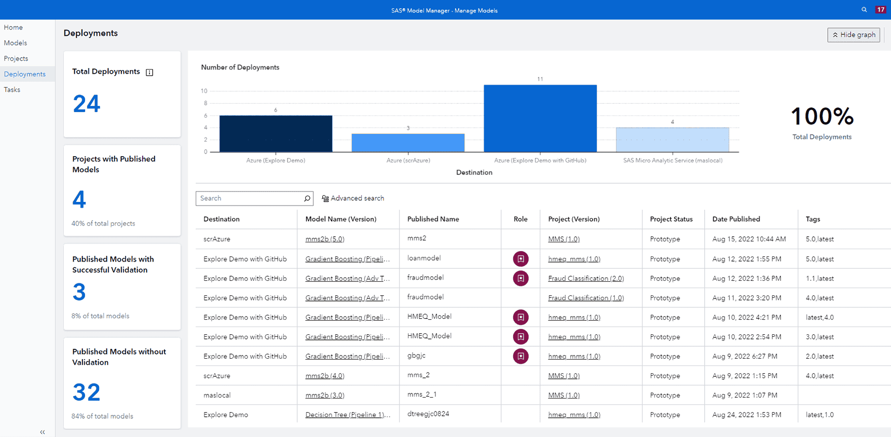Open the mms2b (5.0) model link

(x=325, y=239)
